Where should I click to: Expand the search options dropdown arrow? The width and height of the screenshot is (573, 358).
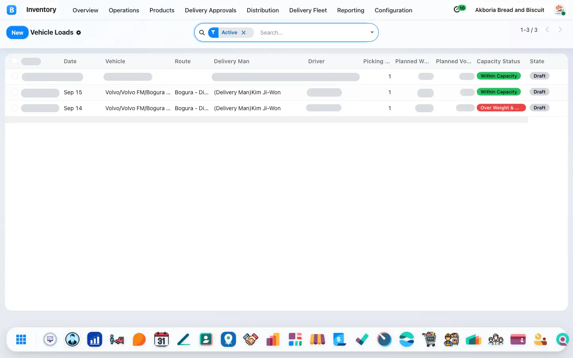372,33
